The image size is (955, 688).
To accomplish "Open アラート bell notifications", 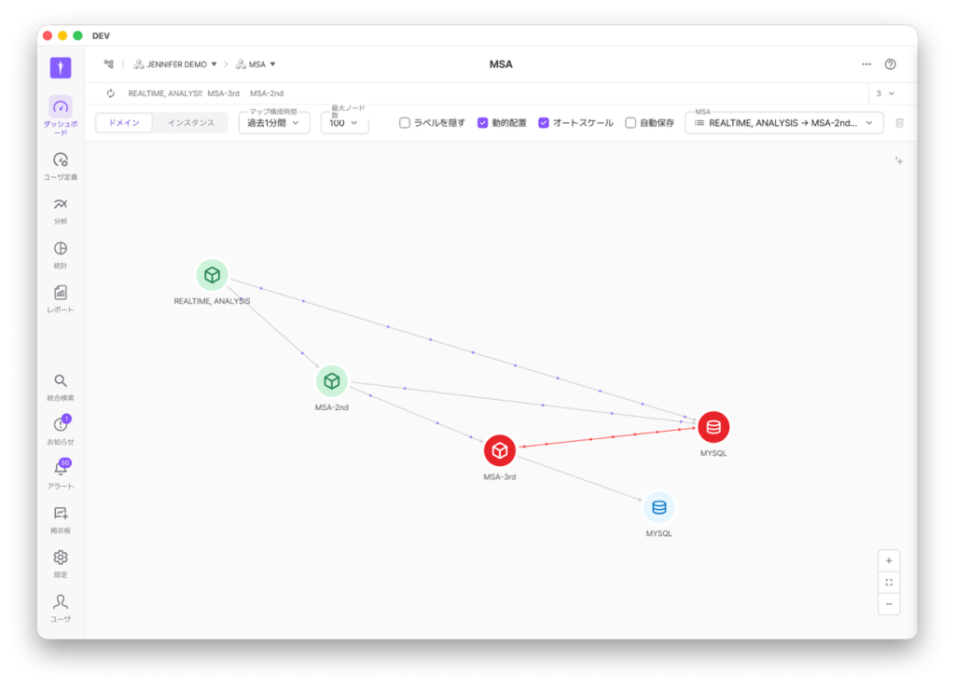I will pyautogui.click(x=61, y=469).
